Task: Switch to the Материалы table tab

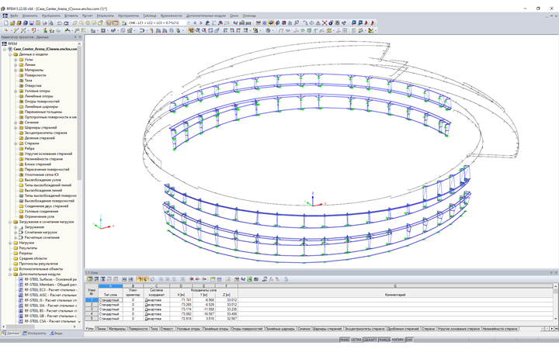Action: coord(117,329)
